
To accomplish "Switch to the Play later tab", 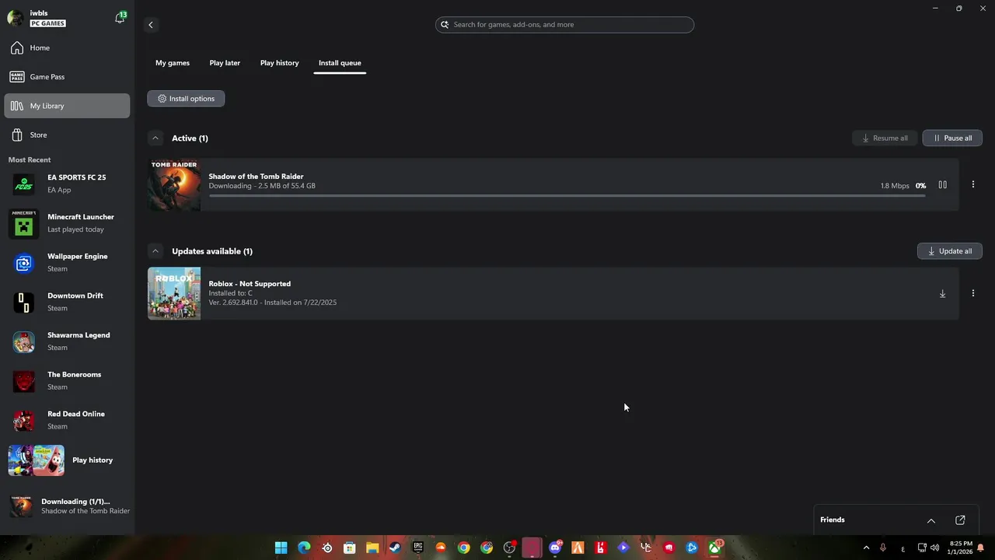I will coord(225,63).
